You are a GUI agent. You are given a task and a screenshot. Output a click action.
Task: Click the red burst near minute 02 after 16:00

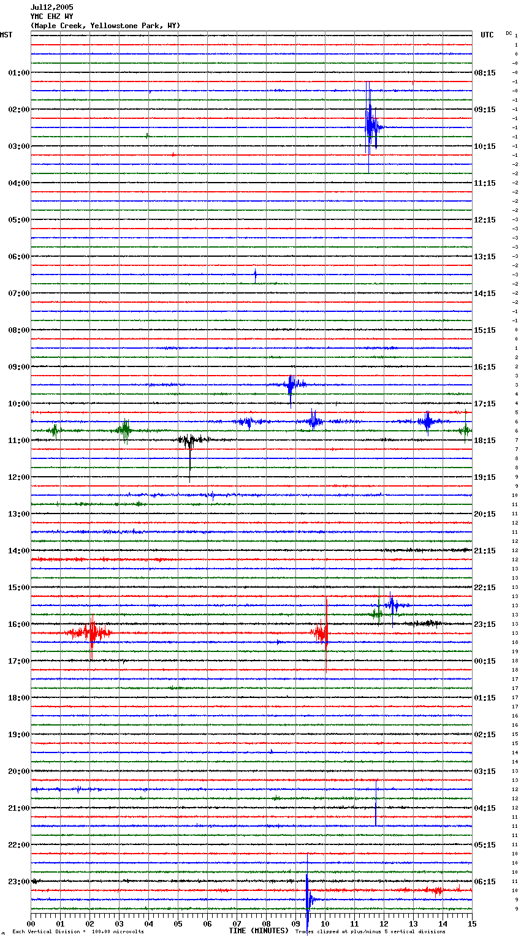(x=91, y=633)
